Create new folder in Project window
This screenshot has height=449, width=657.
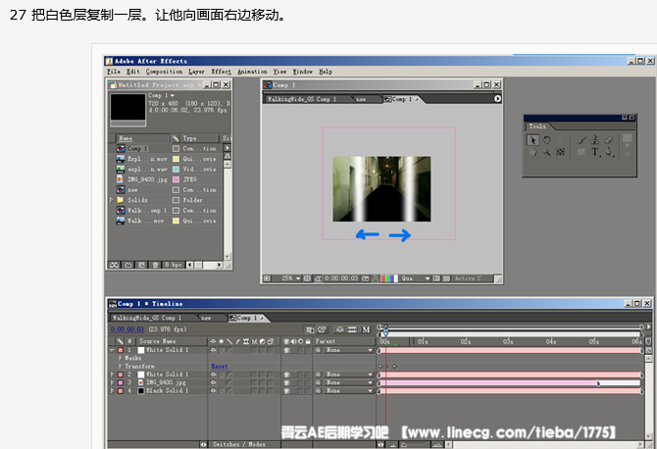128,265
